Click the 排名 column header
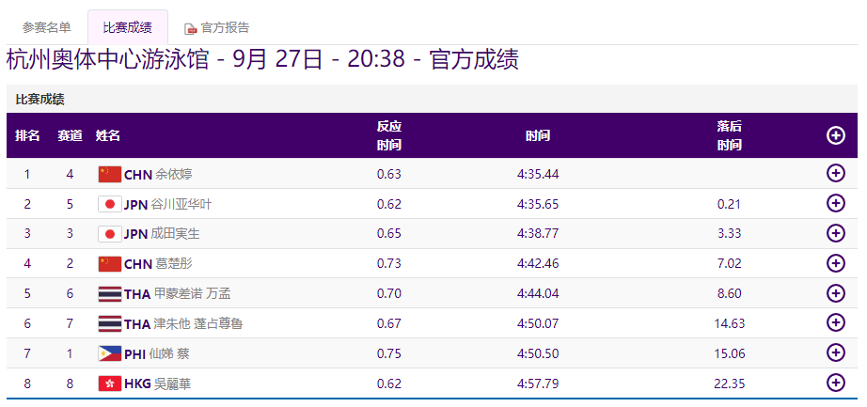Image resolution: width=867 pixels, height=407 pixels. [27, 135]
